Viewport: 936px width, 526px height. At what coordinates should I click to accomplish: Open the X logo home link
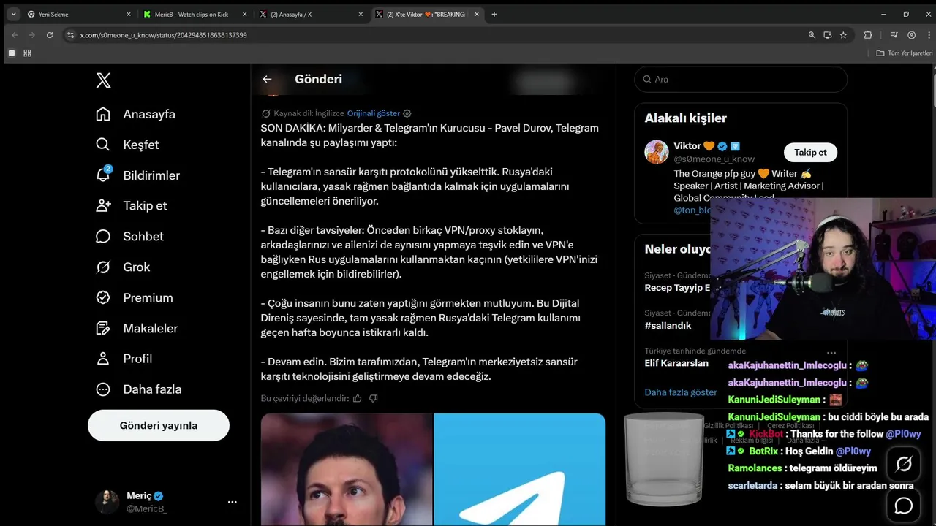pyautogui.click(x=103, y=80)
